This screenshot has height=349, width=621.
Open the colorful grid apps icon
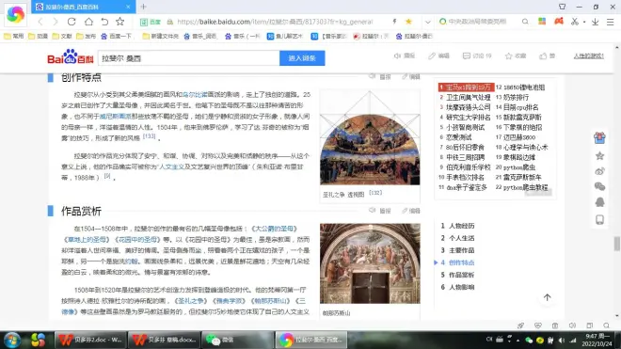pos(542,22)
